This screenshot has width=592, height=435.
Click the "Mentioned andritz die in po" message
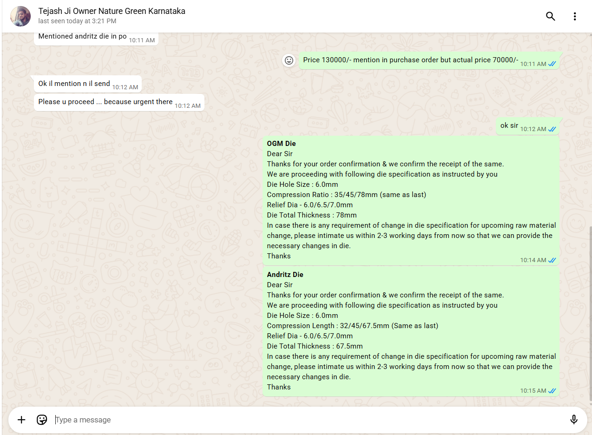tap(83, 36)
